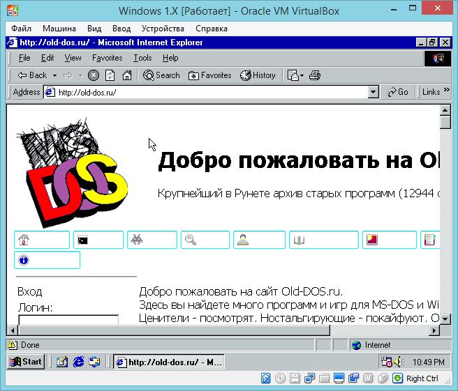Image resolution: width=458 pixels, height=391 pixels.
Task: Select the old-dos.ru taskbar button
Action: click(x=169, y=362)
